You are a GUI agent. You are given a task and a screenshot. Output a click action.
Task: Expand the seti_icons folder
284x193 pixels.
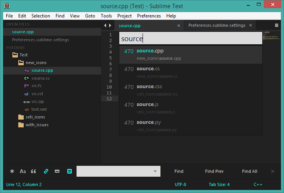pos(21,117)
